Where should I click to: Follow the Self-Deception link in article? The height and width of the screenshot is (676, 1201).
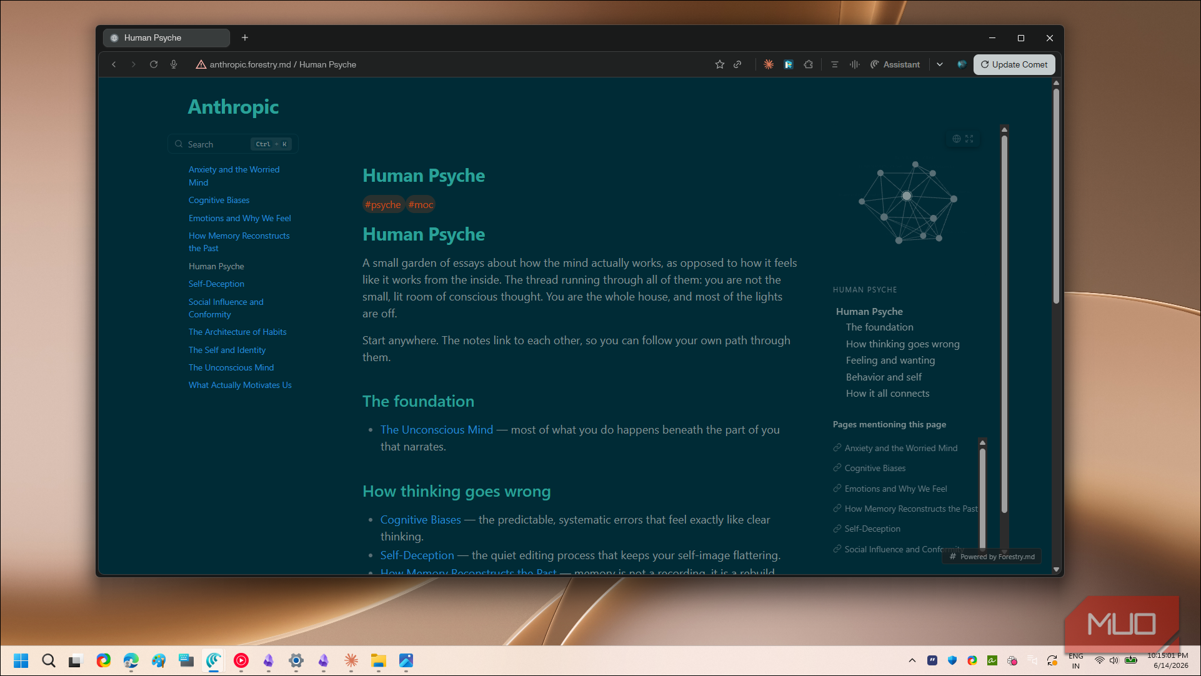(x=417, y=555)
